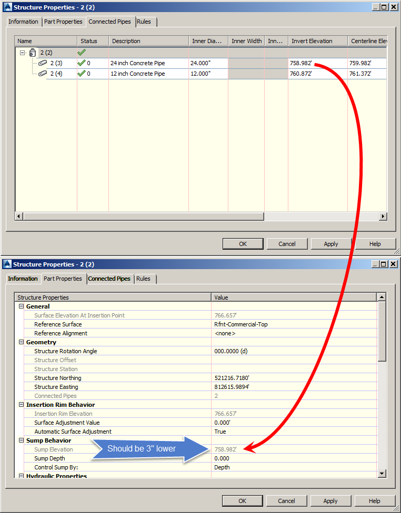Click the green status checkmark for 2 (4)
The image size is (401, 513).
81,74
